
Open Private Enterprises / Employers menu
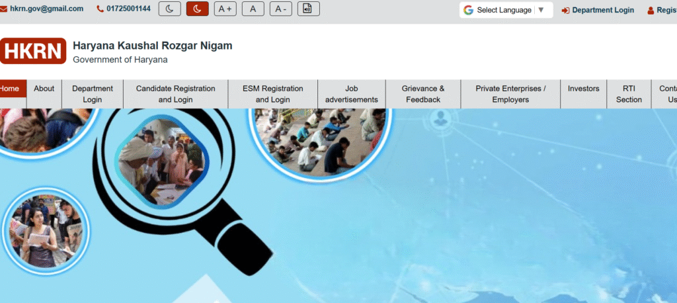(511, 94)
